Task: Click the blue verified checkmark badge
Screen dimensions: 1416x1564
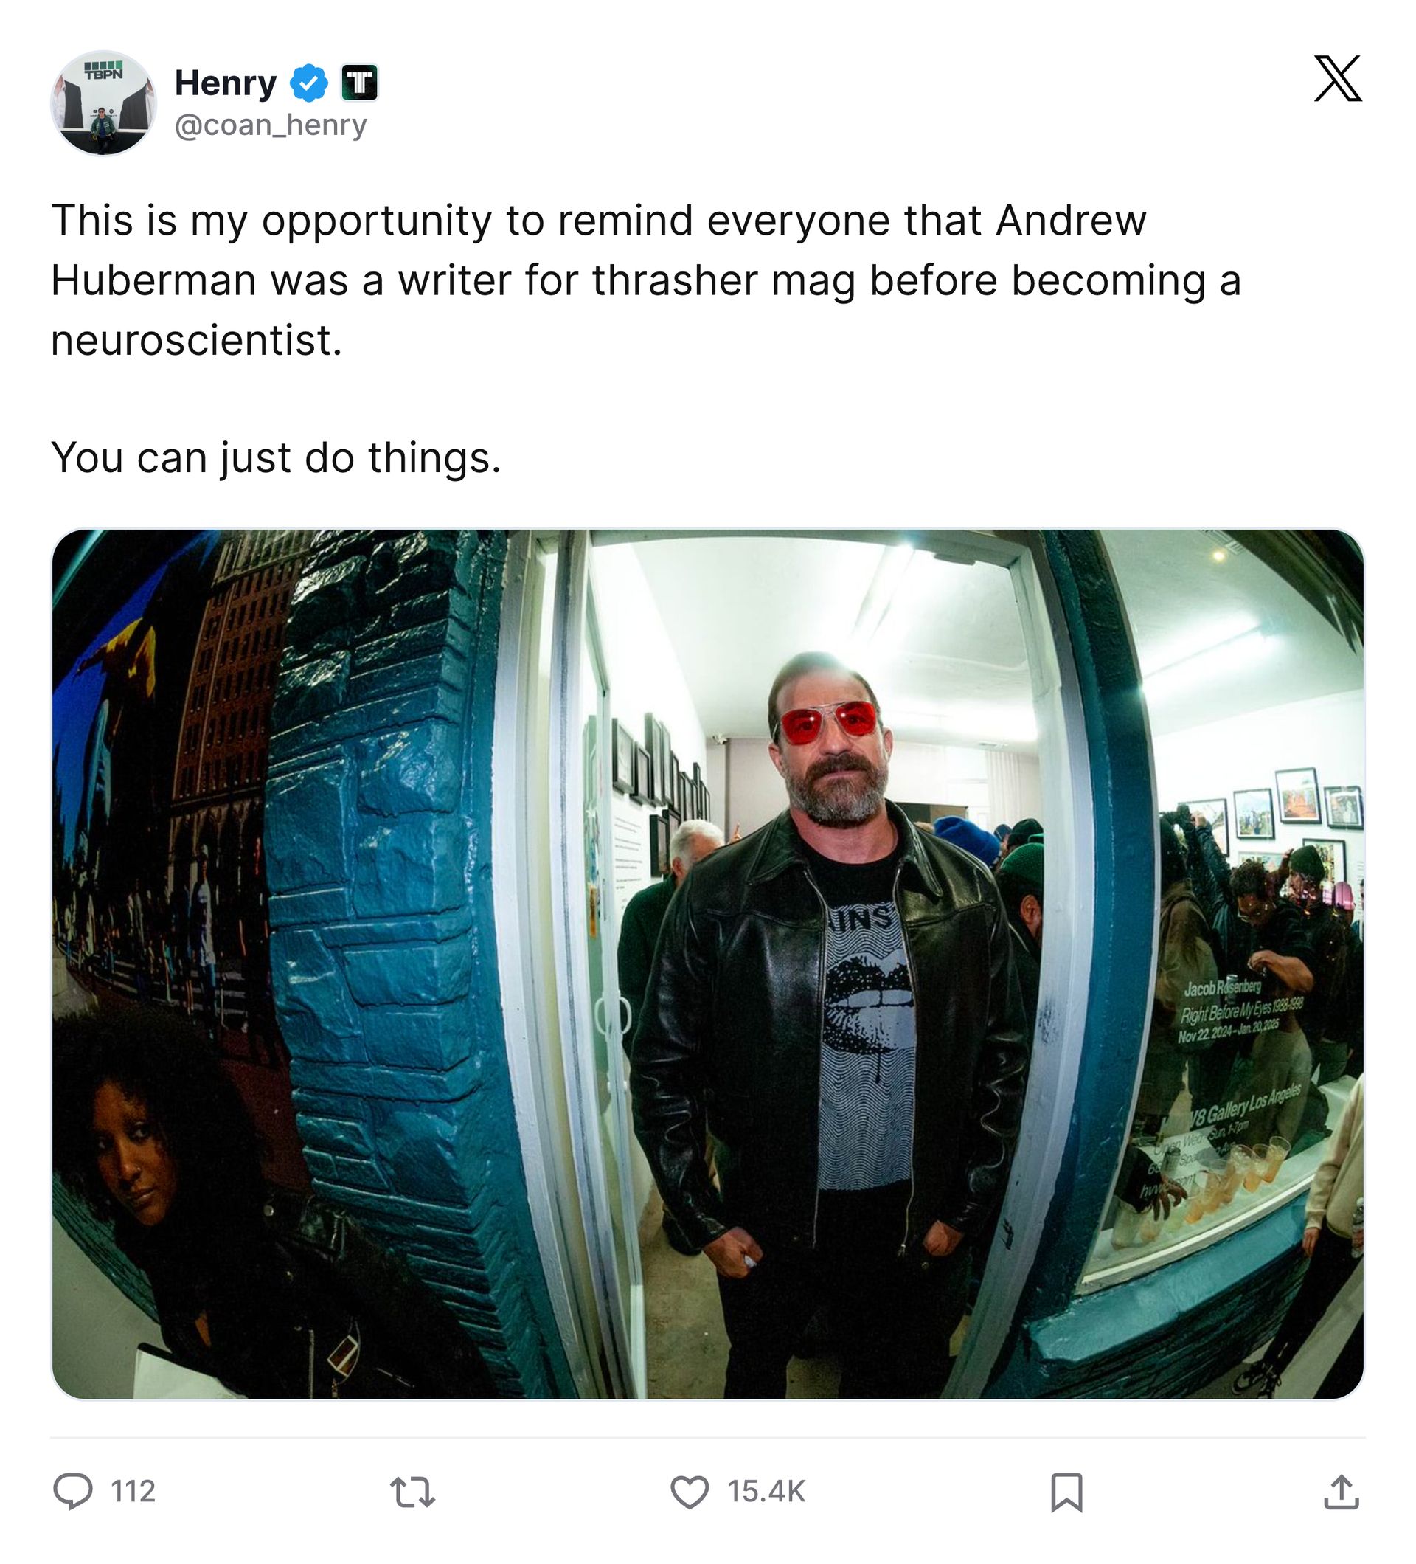Action: (308, 83)
